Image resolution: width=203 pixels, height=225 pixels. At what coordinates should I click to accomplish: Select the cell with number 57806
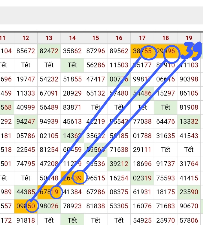[x=189, y=220]
